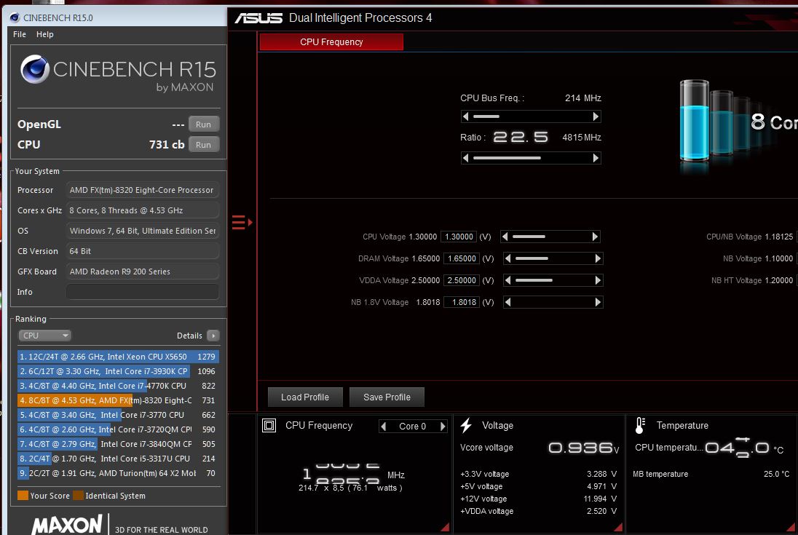The width and height of the screenshot is (798, 535).
Task: Click the DRAM Voltage slider track
Action: pyautogui.click(x=553, y=258)
